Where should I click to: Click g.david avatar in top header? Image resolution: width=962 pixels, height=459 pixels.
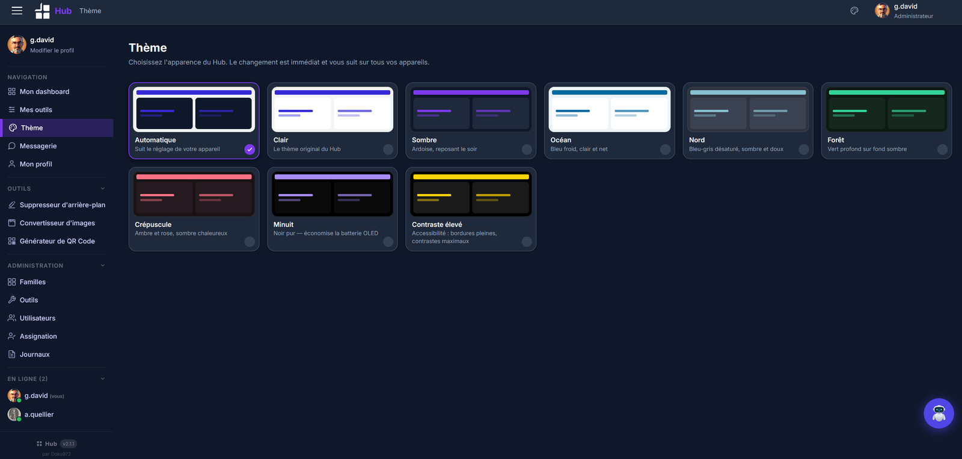coord(882,11)
